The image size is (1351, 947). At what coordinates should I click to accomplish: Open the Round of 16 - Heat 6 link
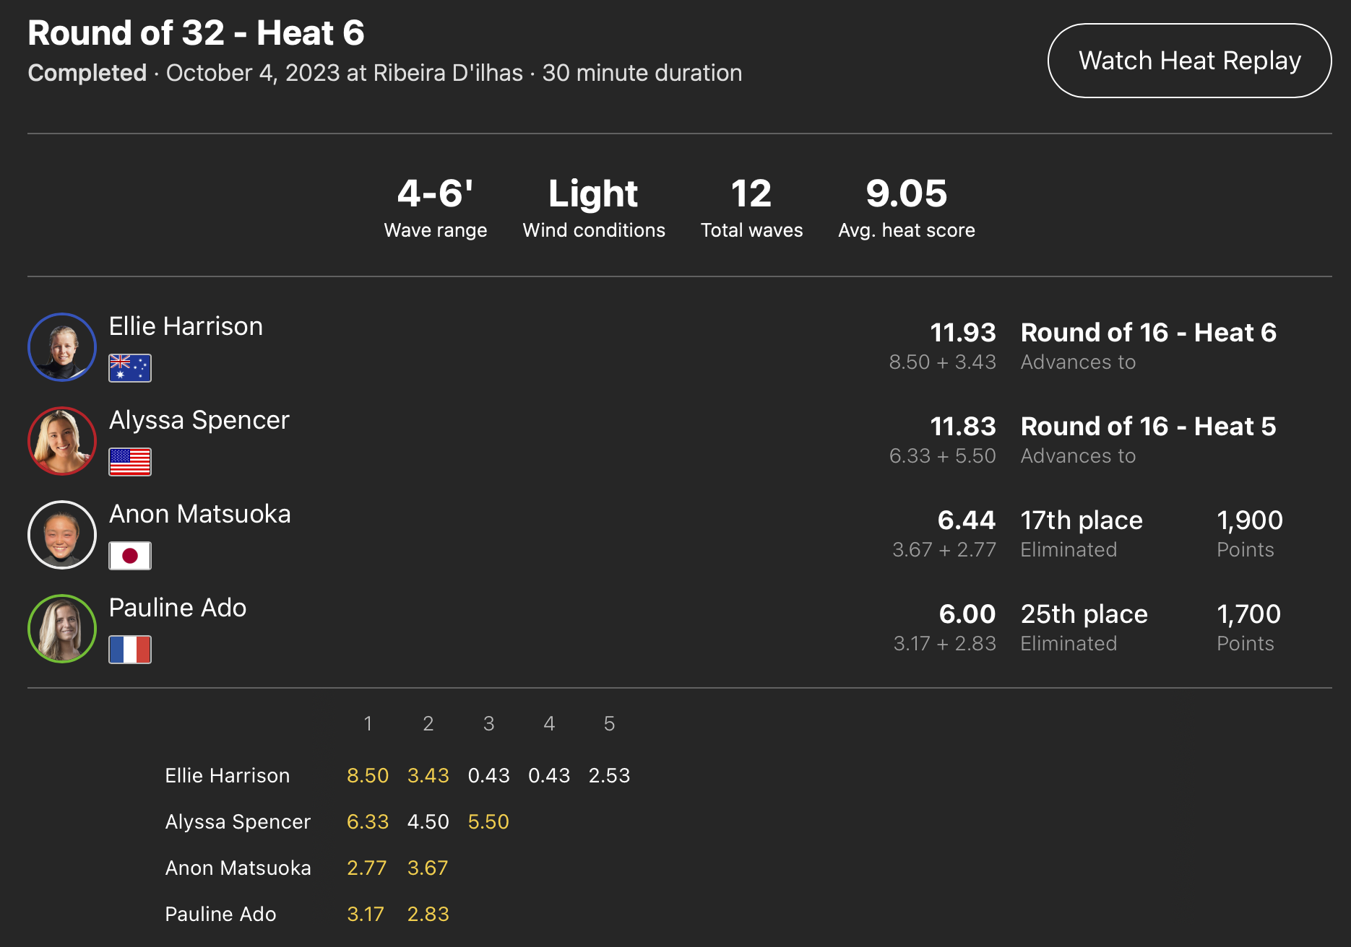1148,333
